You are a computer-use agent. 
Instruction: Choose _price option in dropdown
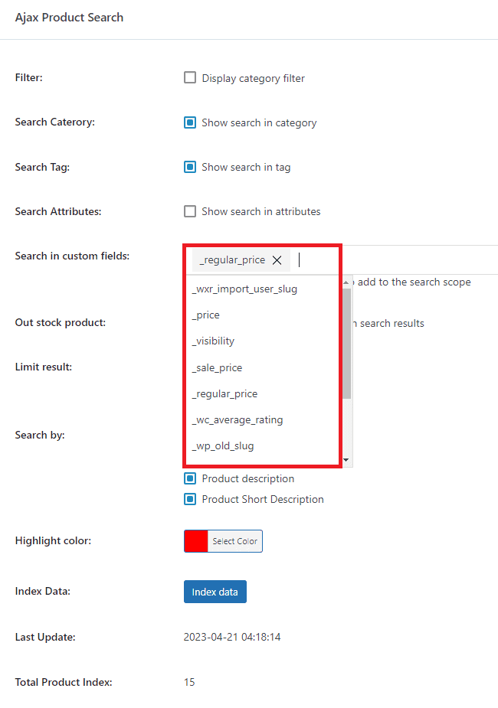(206, 315)
